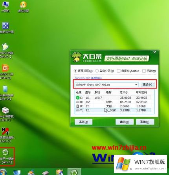
Task: Click the green checkmark on C: row
Action: pos(77,98)
